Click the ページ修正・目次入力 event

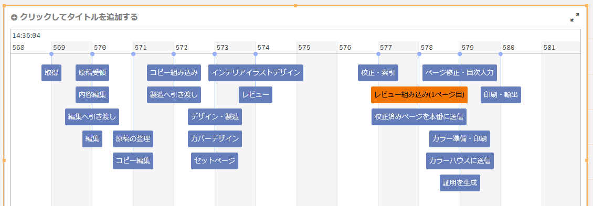(460, 73)
